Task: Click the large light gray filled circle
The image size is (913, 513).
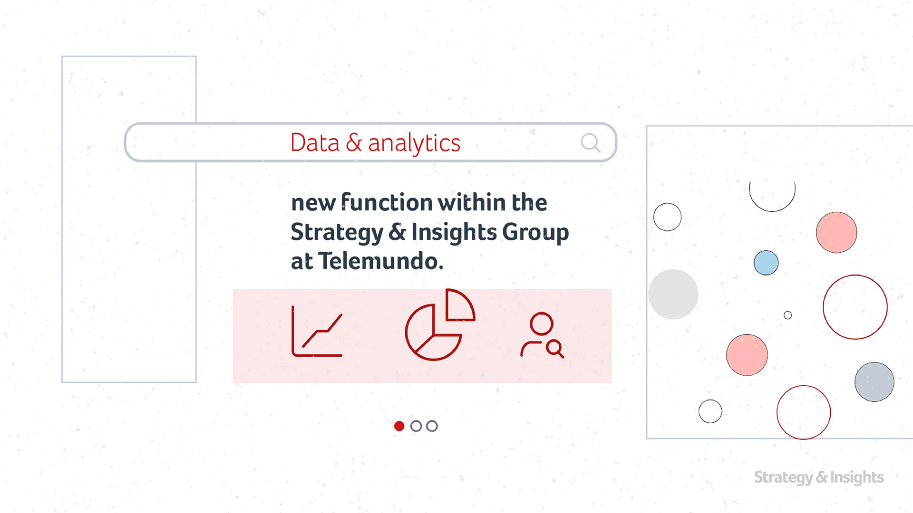Action: tap(673, 294)
